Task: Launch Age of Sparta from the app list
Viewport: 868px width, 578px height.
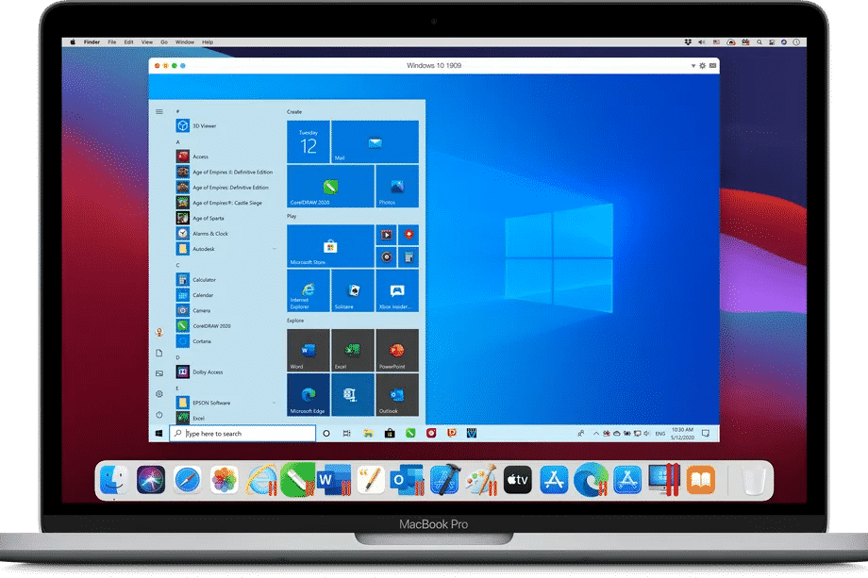Action: pos(200,219)
